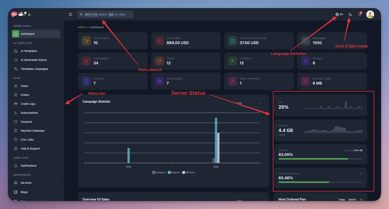Click the Payment Gateways bank icon
The height and width of the screenshot is (209, 389).
click(x=16, y=131)
